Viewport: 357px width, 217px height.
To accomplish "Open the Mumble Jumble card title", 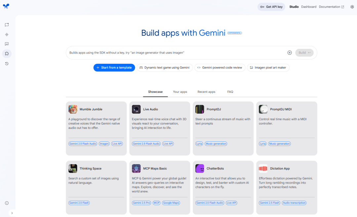I will tap(91, 109).
